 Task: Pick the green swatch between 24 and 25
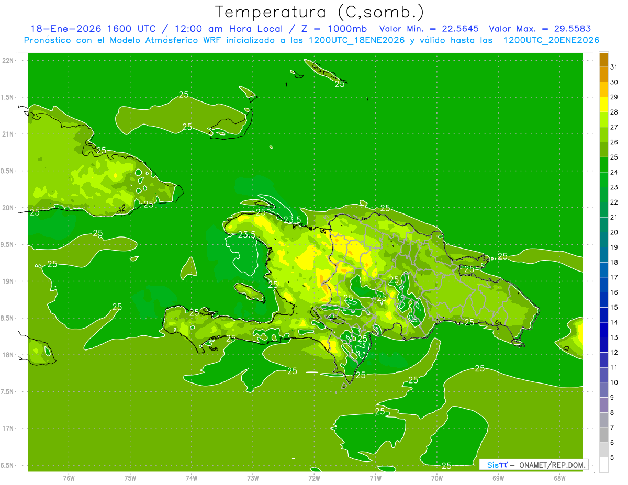[x=603, y=165]
